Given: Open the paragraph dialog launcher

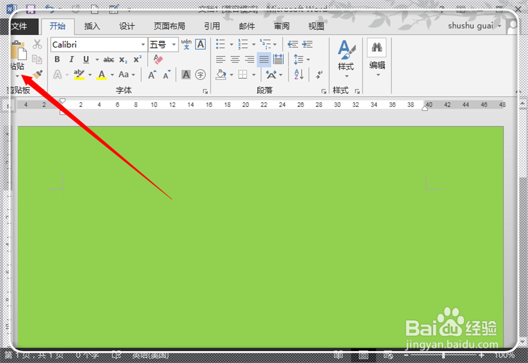Looking at the screenshot, I should (x=323, y=91).
